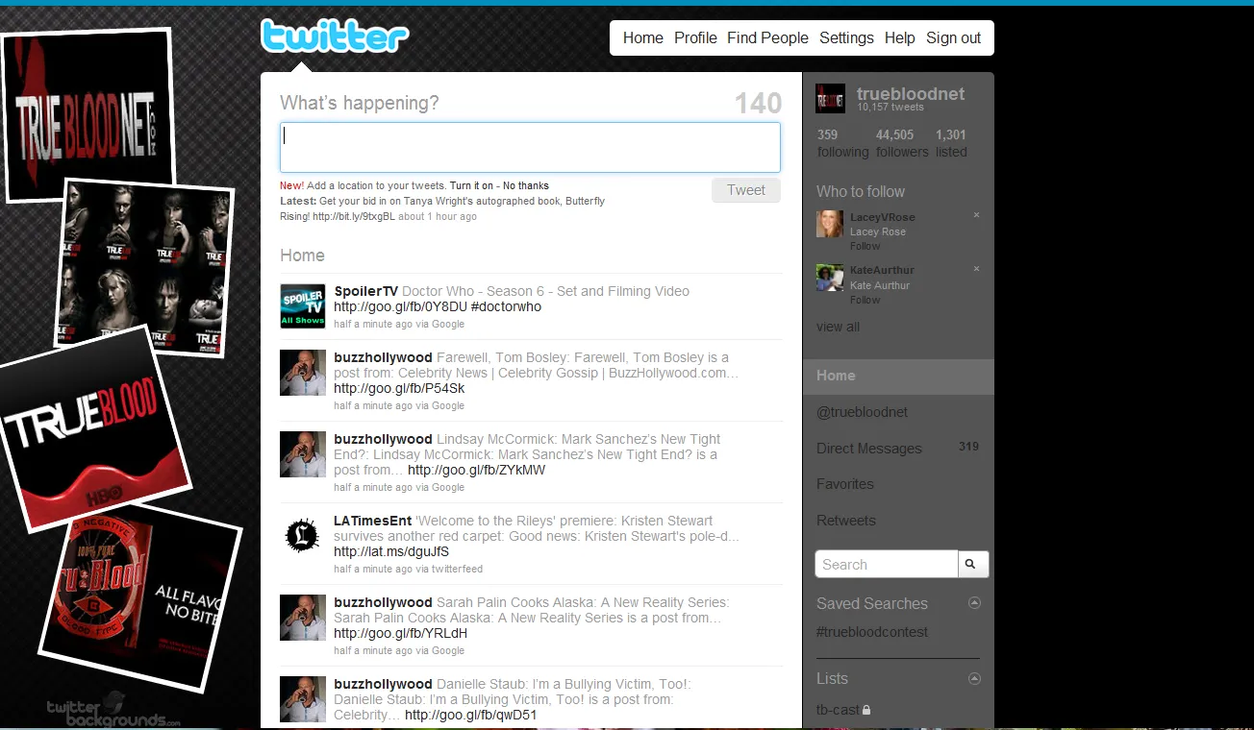Dismiss LaceyVRose follow suggestion

point(976,215)
